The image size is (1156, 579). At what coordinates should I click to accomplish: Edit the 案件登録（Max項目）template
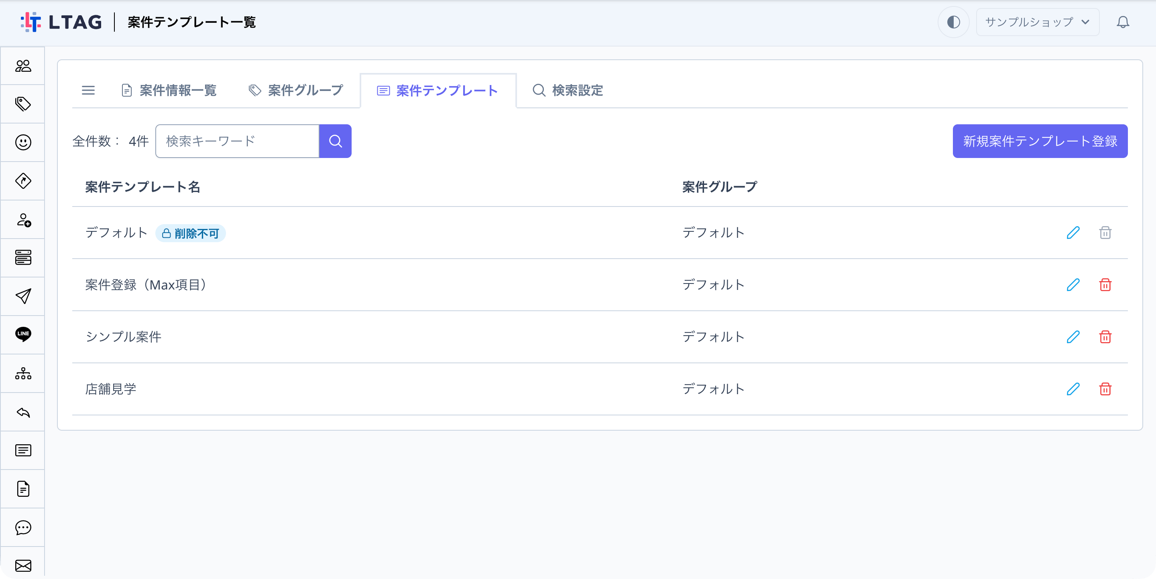tap(1073, 285)
